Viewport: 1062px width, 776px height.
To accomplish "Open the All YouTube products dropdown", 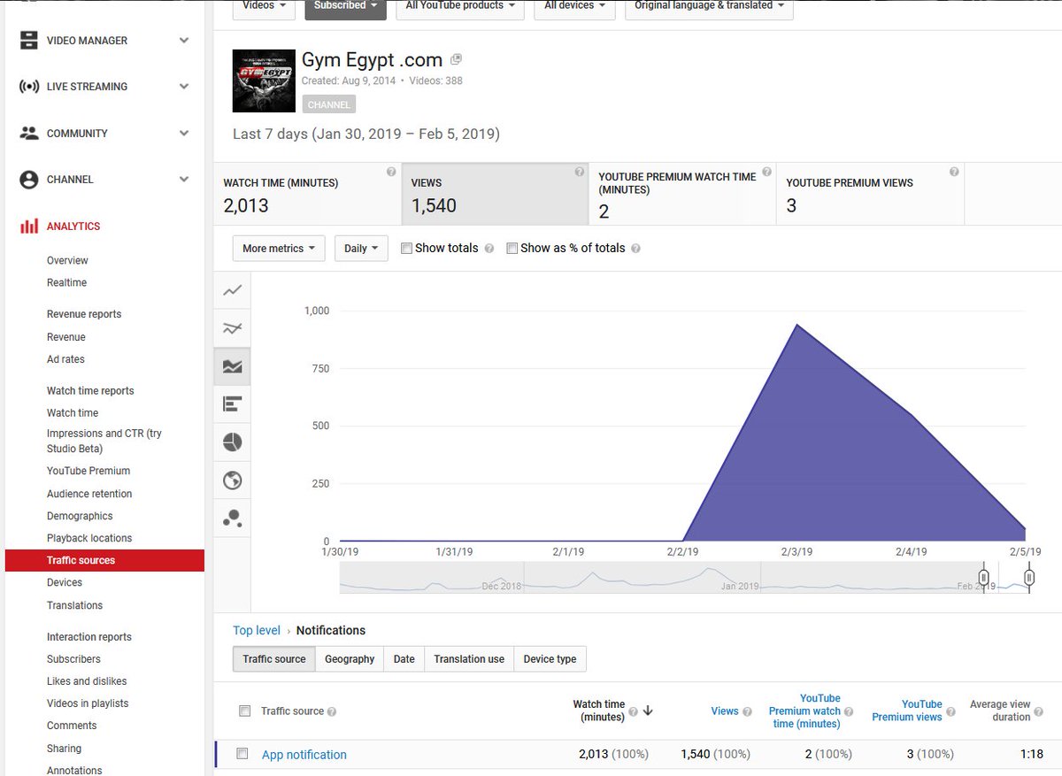I will click(460, 7).
